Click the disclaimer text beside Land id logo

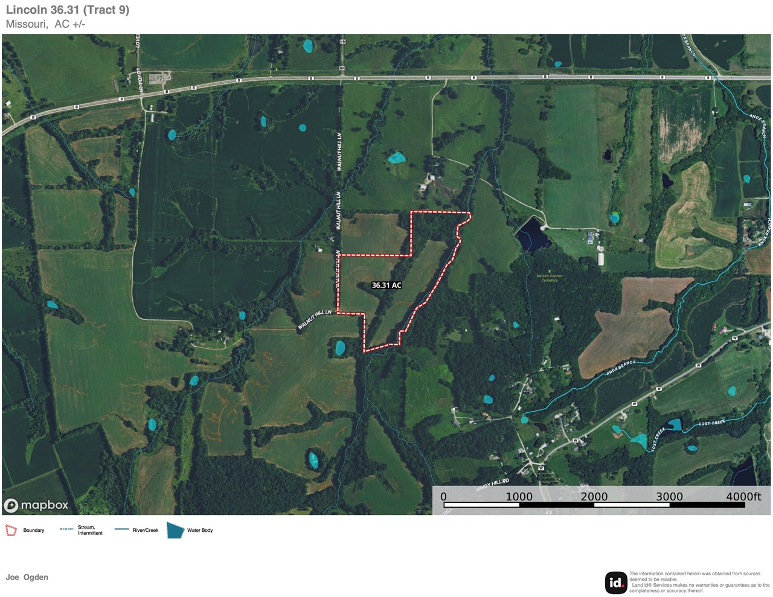(x=699, y=583)
